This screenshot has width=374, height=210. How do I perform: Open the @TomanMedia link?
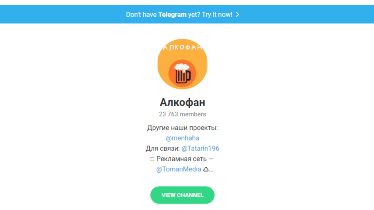(x=179, y=169)
